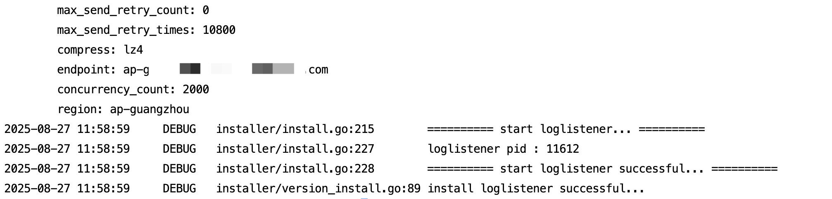Click the max_send_retry_count value 0
The height and width of the screenshot is (199, 832).
coord(205,10)
